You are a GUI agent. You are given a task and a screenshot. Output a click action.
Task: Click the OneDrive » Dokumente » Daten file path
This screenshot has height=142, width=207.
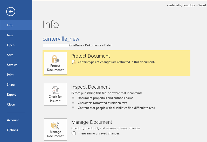click(91, 45)
